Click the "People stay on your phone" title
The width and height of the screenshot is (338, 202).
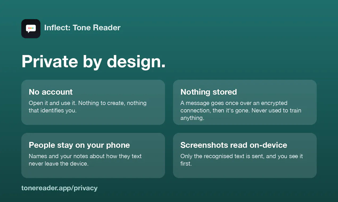click(79, 145)
